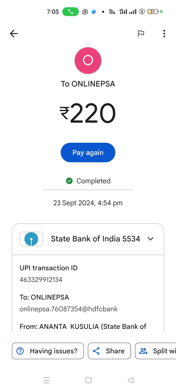Tap the State Bank of India logo
This screenshot has width=176, height=391.
(x=31, y=239)
